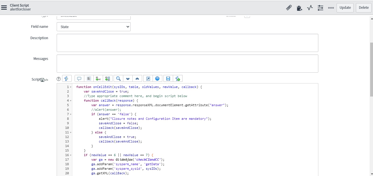Click the blue editor help icon

tap(157, 79)
